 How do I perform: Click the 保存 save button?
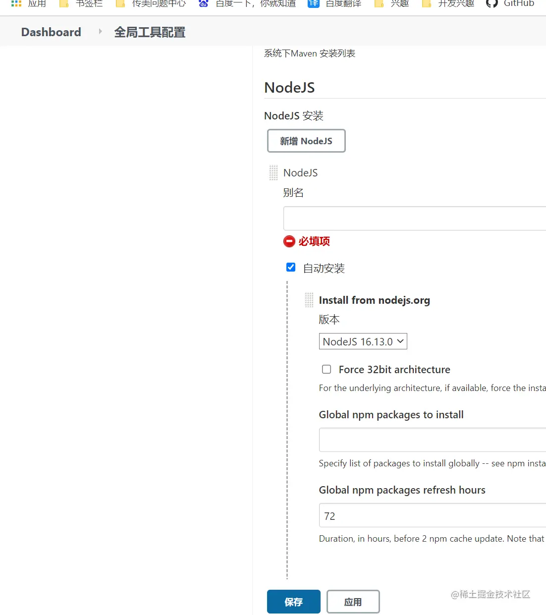tap(294, 602)
